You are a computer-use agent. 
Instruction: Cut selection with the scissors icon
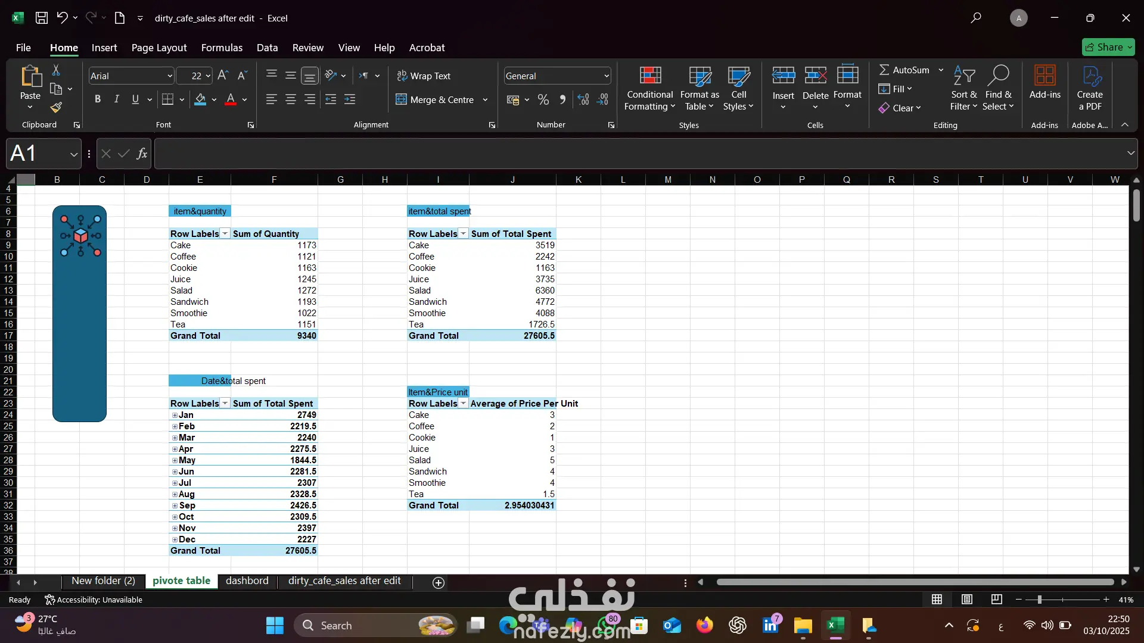click(56, 70)
